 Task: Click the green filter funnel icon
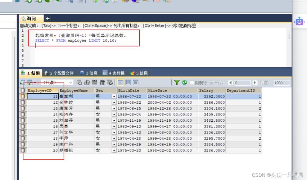177,82
